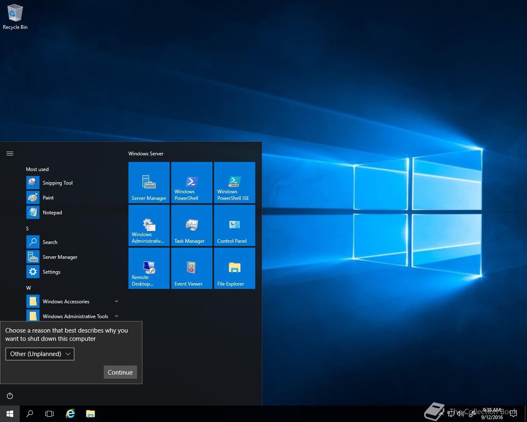Image resolution: width=527 pixels, height=422 pixels.
Task: Open Task View on the taskbar
Action: 49,414
